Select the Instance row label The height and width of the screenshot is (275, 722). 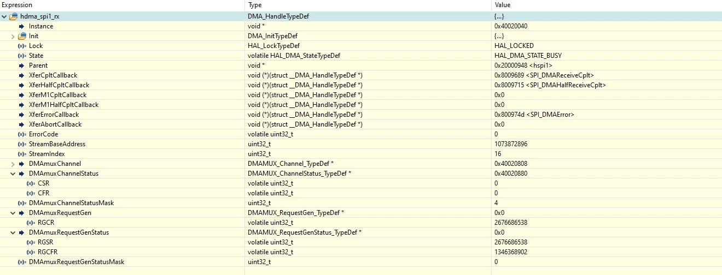click(41, 26)
